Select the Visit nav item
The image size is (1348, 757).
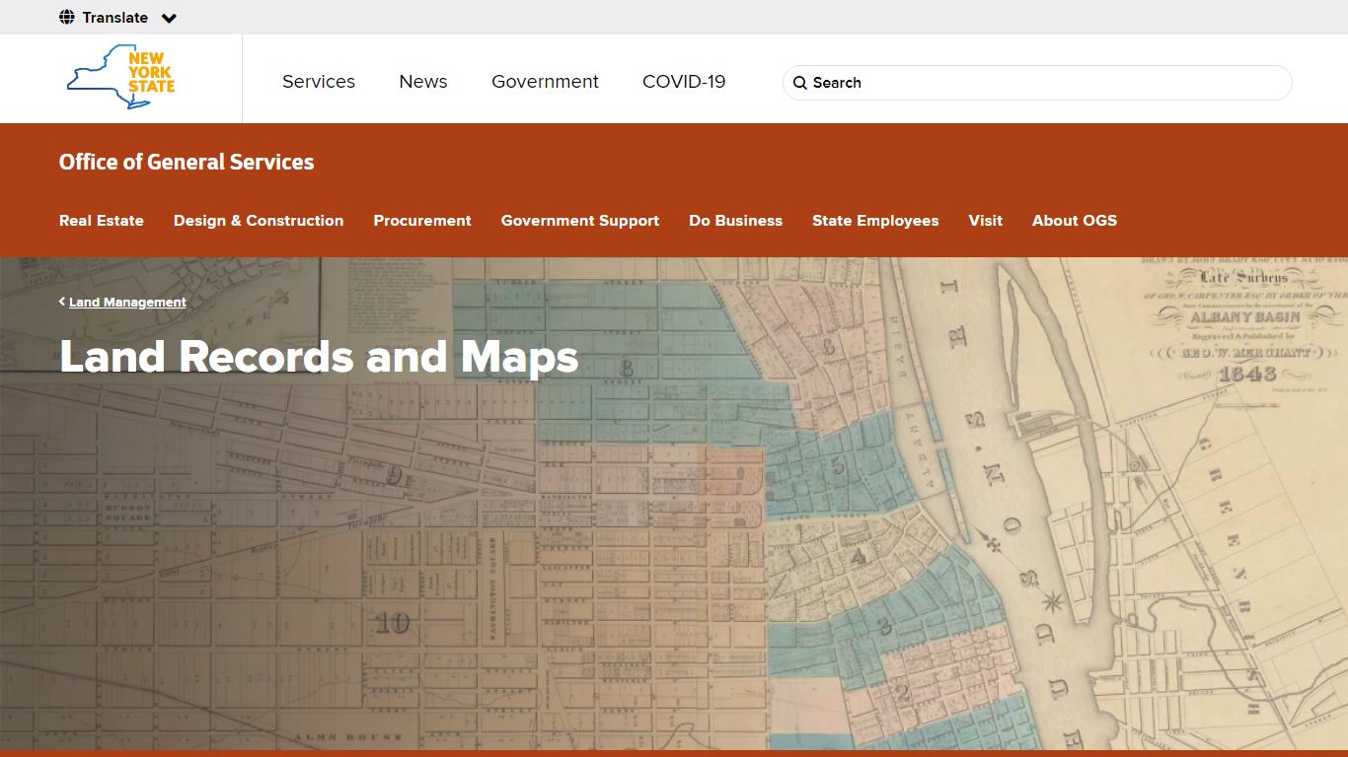986,221
